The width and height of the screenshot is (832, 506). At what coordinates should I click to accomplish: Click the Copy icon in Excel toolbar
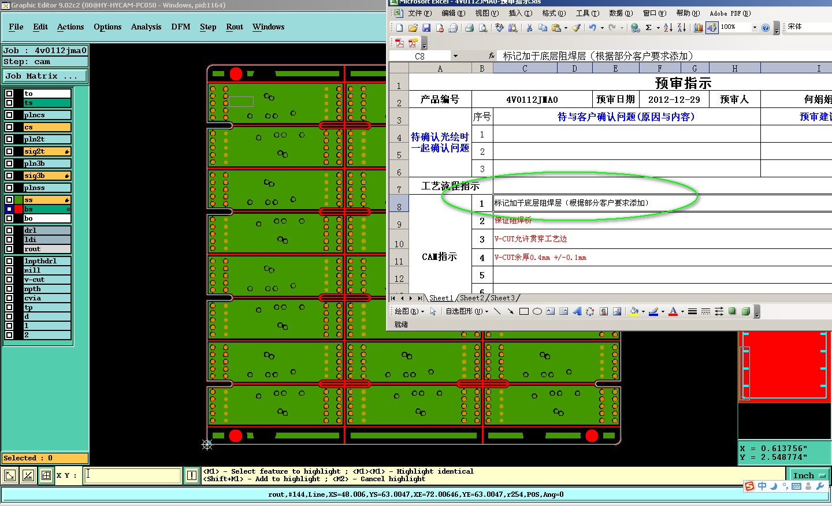[543, 27]
